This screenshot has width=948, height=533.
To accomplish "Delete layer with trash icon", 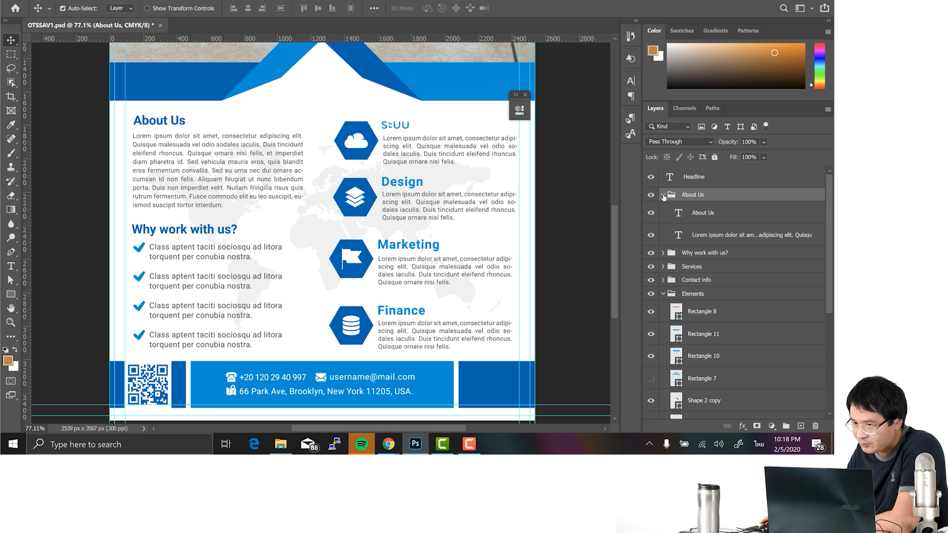I will click(x=816, y=425).
